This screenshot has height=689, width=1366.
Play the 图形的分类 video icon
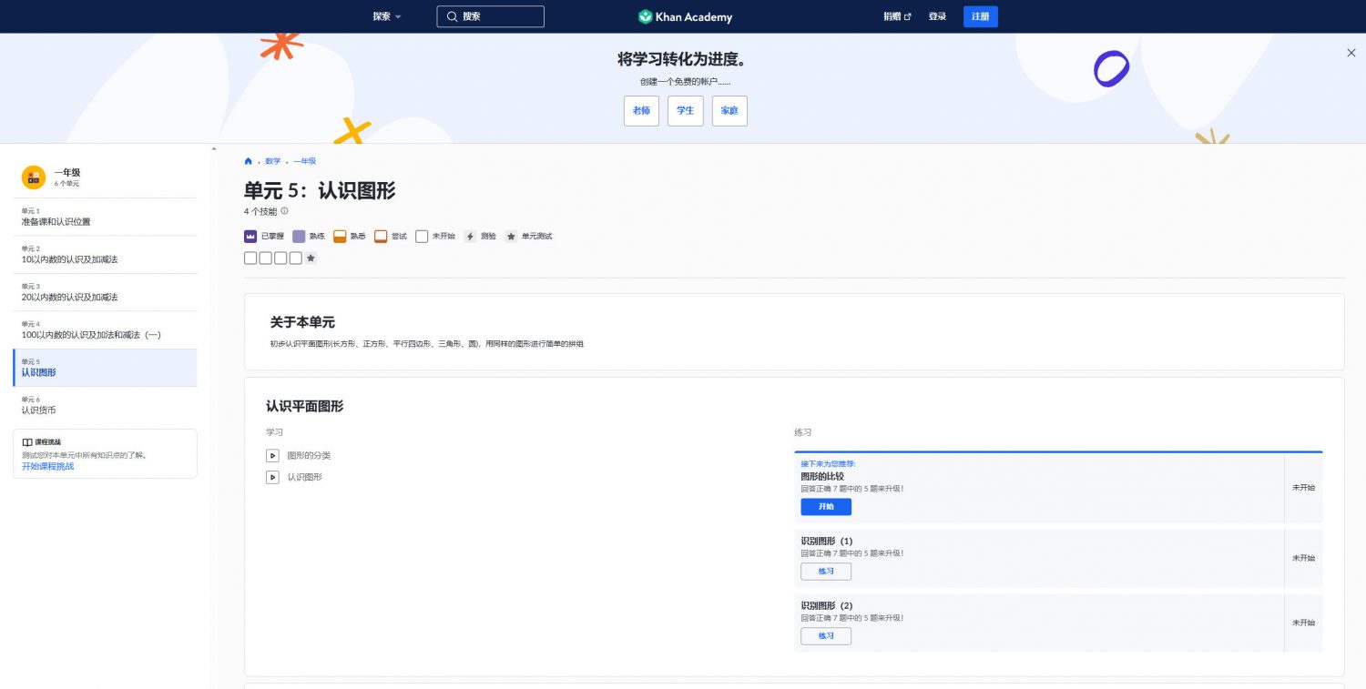[x=272, y=455]
